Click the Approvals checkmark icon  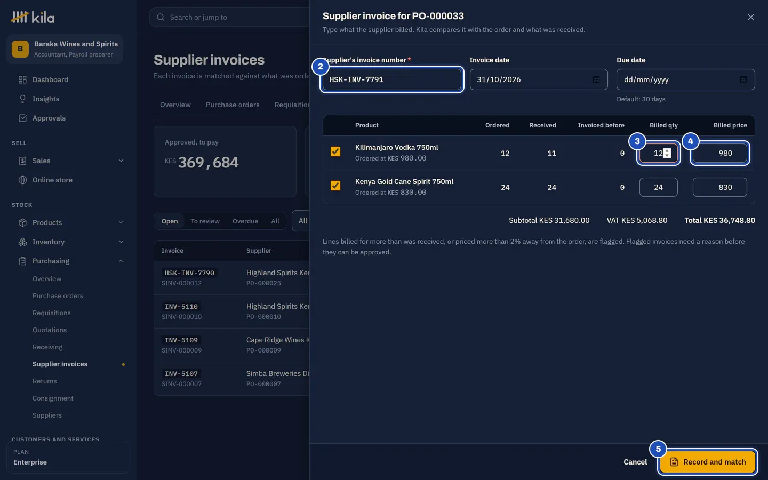(x=22, y=118)
